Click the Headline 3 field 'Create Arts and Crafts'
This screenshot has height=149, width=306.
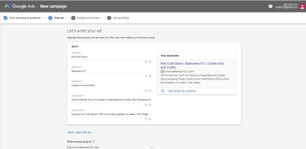pos(111,86)
